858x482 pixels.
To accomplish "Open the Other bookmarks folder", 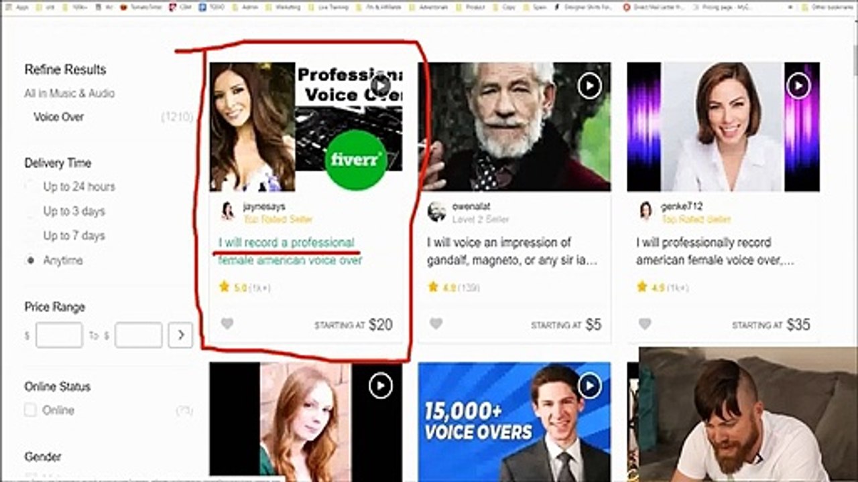I will [x=829, y=7].
